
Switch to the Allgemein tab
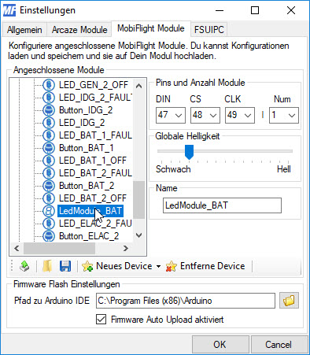(24, 30)
